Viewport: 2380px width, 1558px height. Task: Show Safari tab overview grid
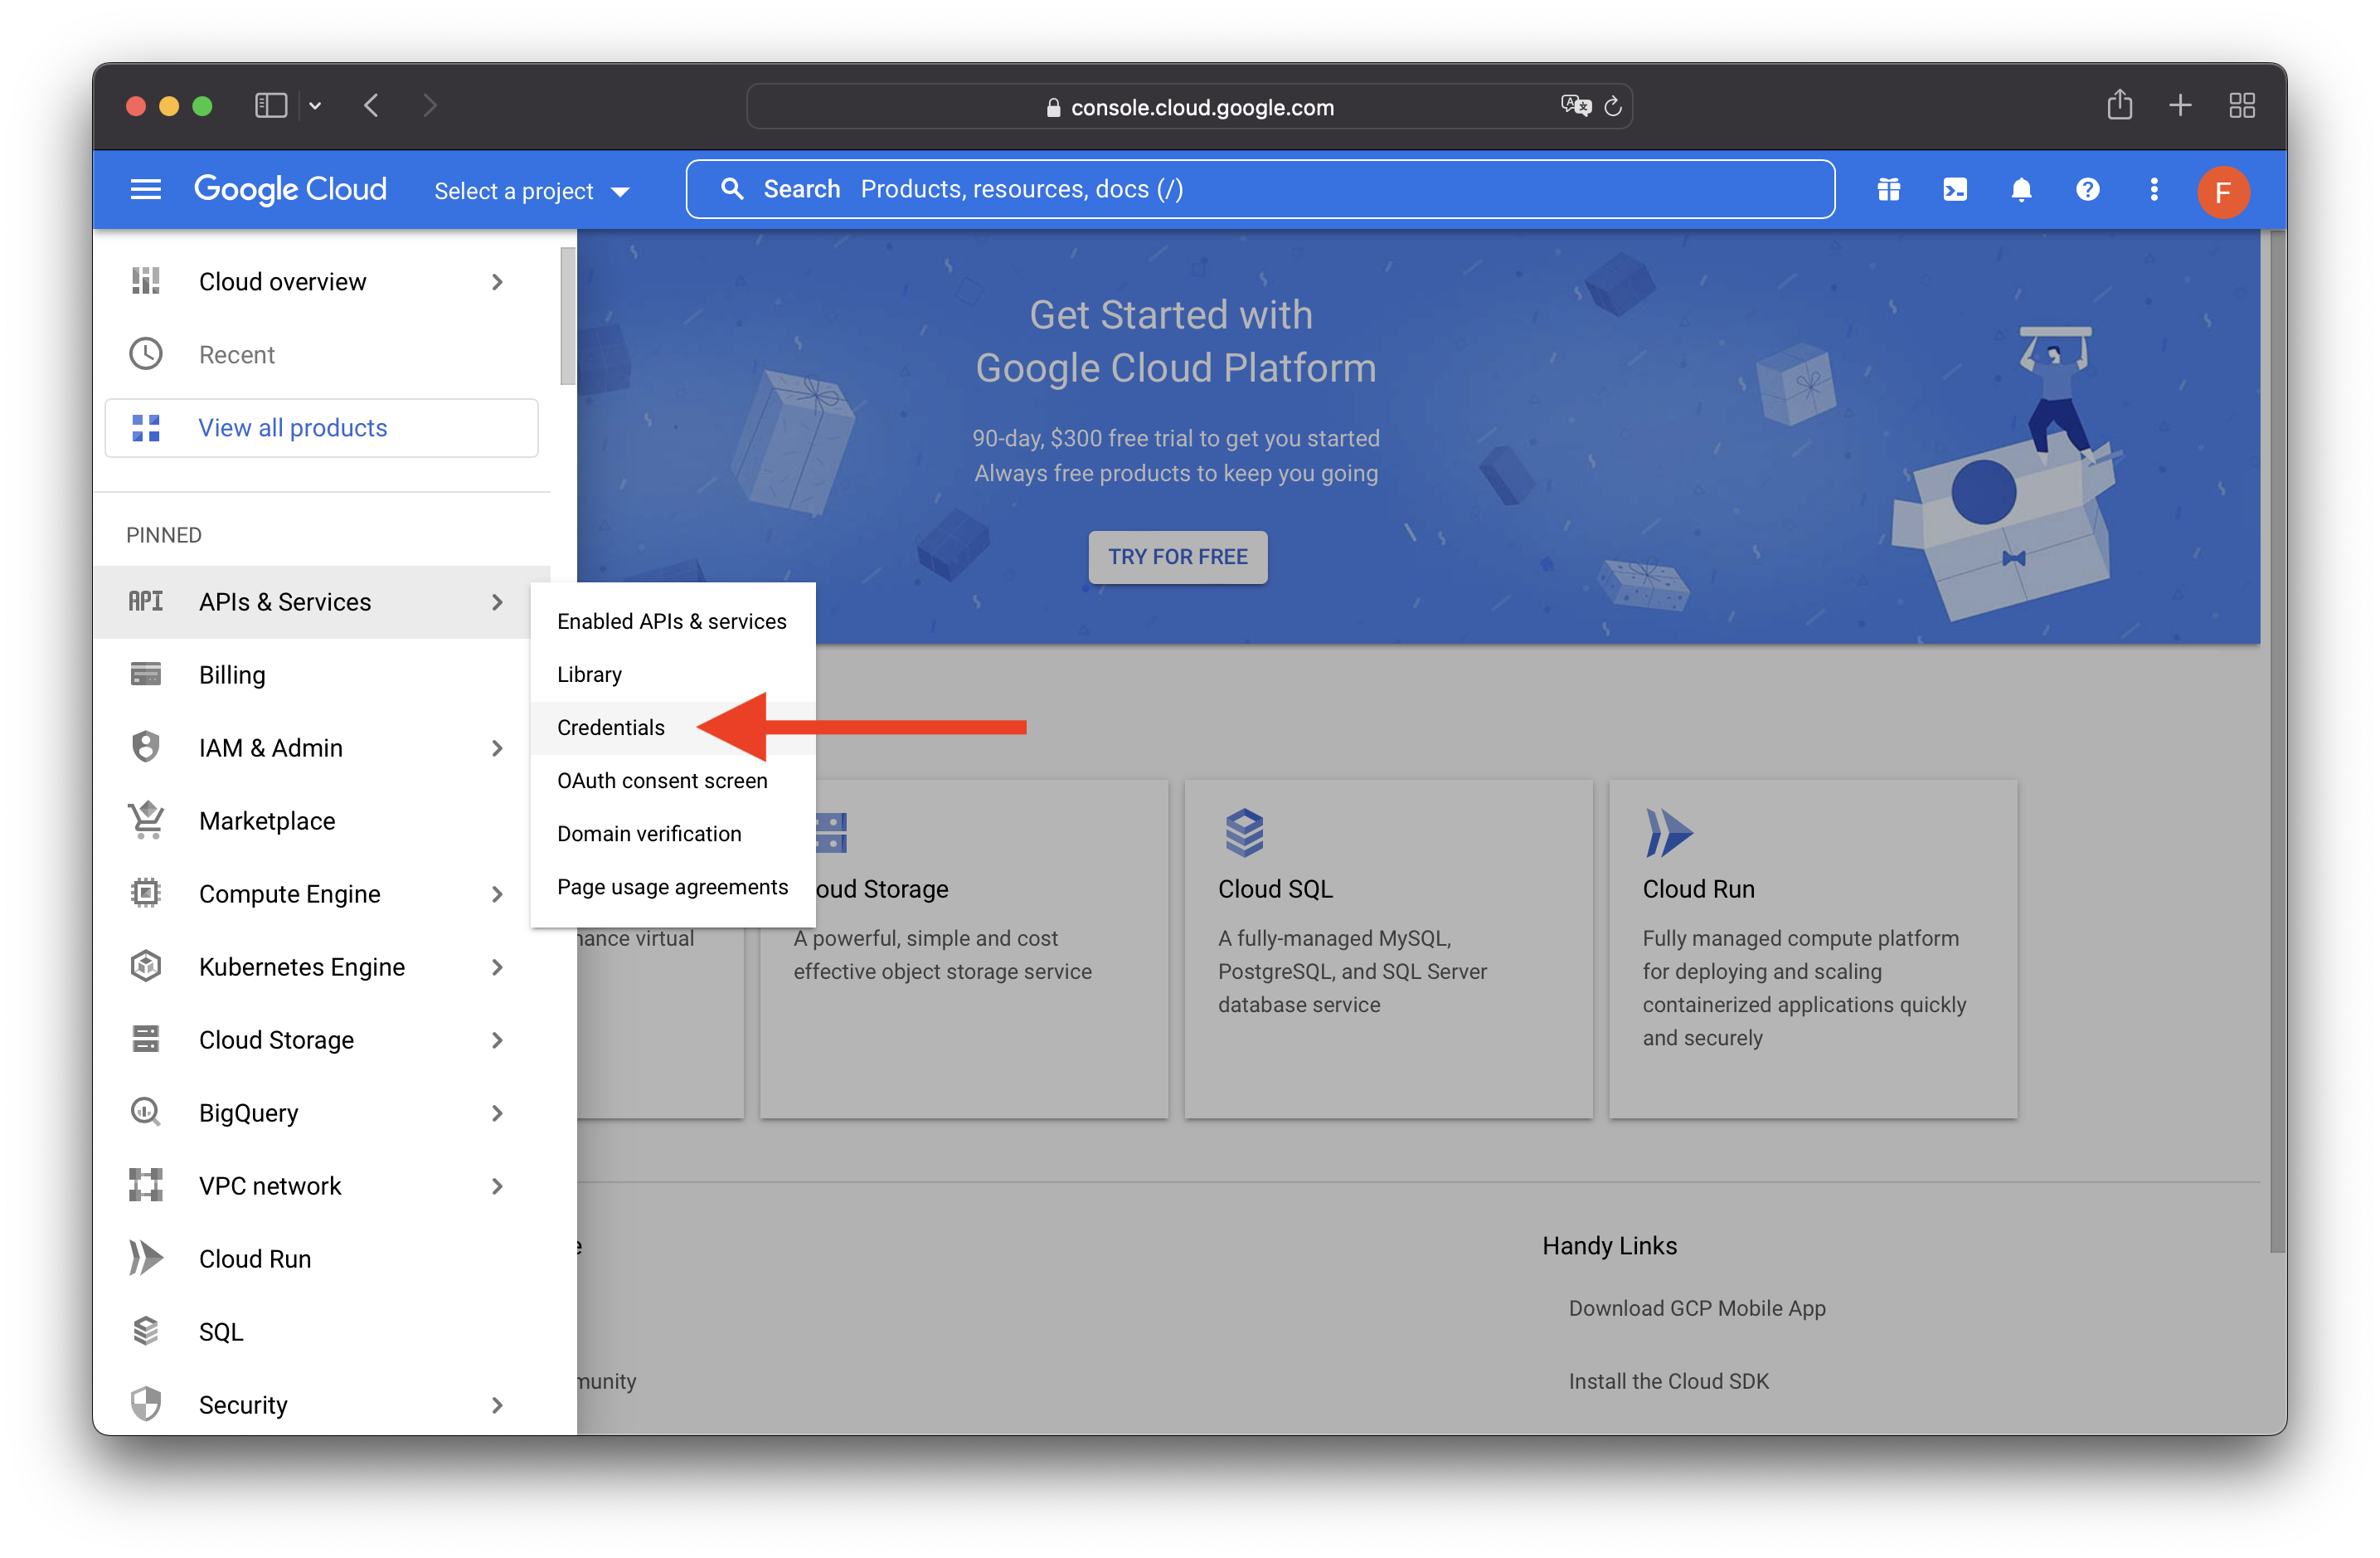pyautogui.click(x=2242, y=105)
